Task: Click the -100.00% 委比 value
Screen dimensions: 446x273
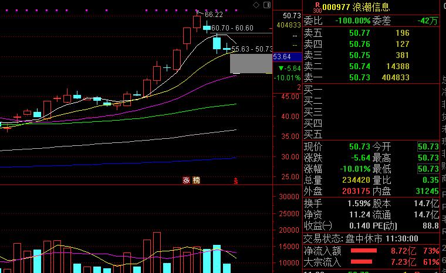Action: coord(353,21)
